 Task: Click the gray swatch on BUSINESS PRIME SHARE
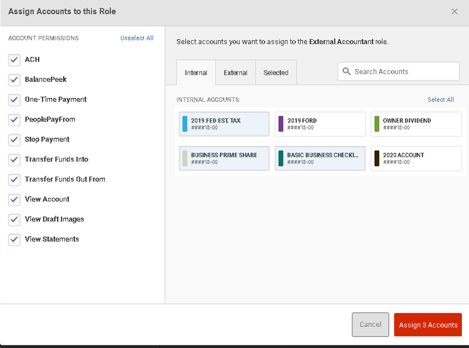(185, 158)
